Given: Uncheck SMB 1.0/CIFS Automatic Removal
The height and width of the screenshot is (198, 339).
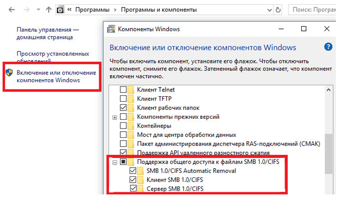Looking at the screenshot, I should point(133,171).
